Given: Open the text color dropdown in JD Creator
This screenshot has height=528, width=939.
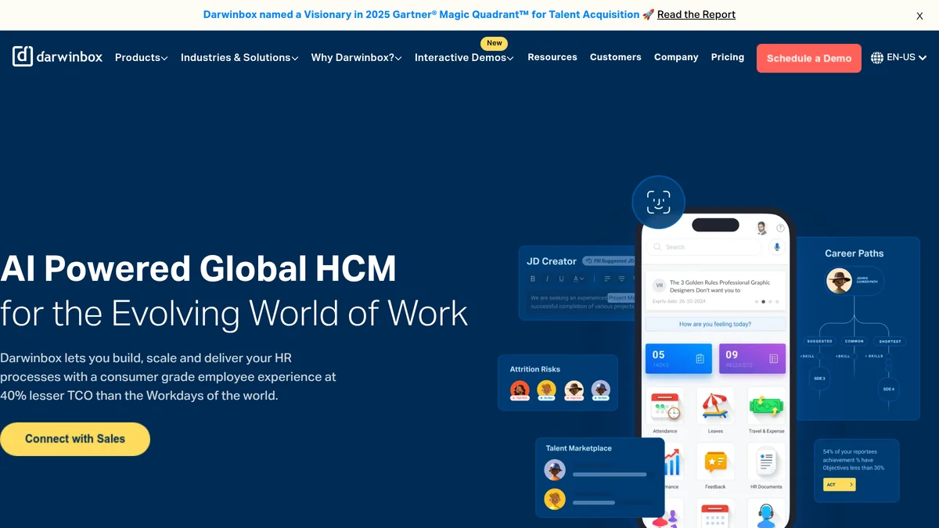Looking at the screenshot, I should tap(578, 278).
